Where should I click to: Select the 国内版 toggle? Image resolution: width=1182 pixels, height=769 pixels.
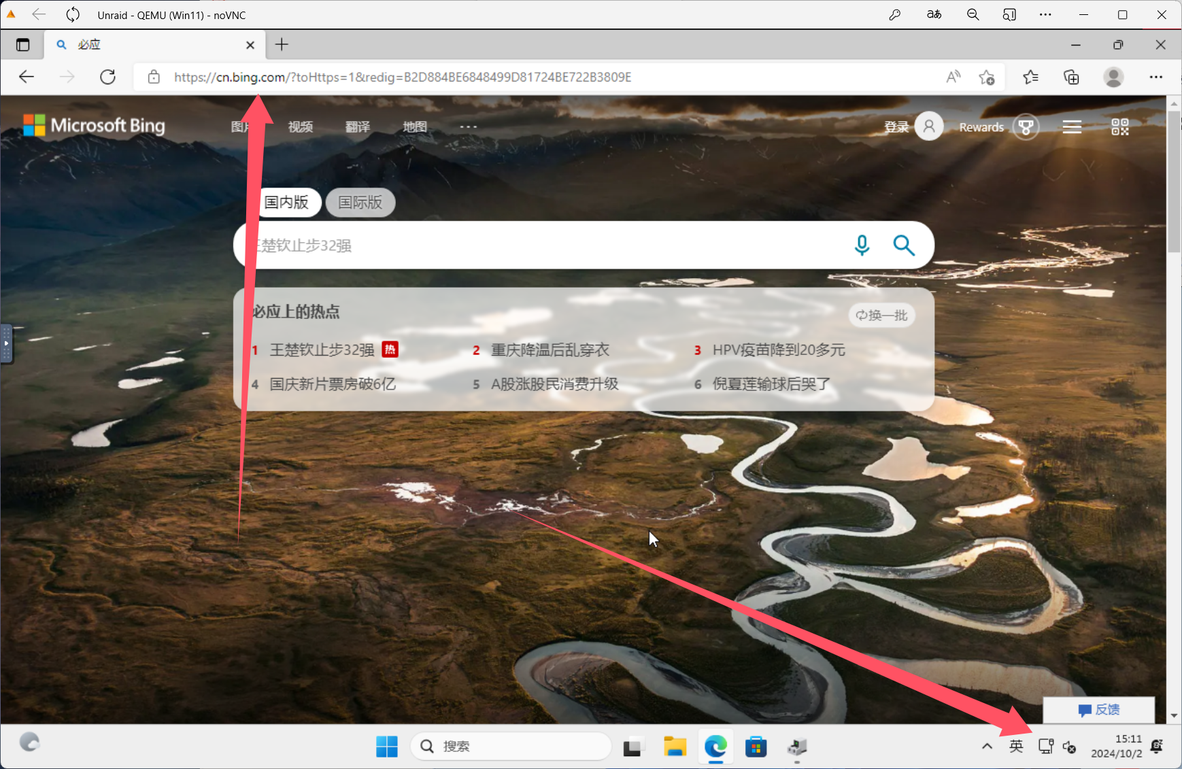click(x=286, y=203)
